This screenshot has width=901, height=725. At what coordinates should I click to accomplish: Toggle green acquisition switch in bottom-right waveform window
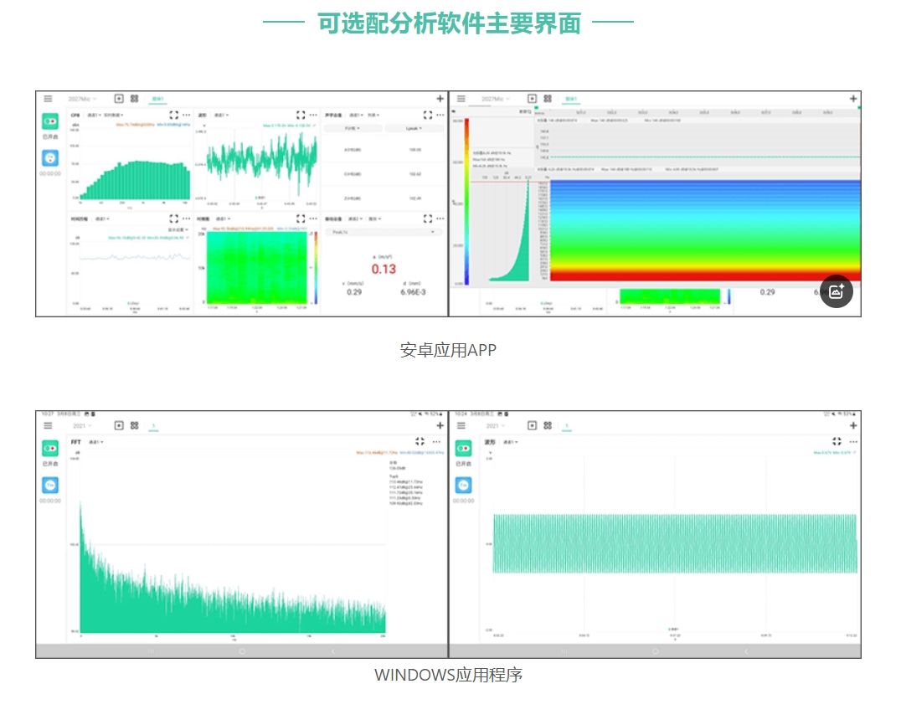tap(464, 448)
